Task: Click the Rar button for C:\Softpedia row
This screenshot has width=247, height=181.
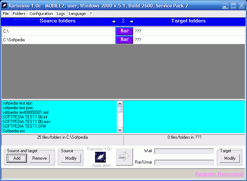Action: click(124, 39)
